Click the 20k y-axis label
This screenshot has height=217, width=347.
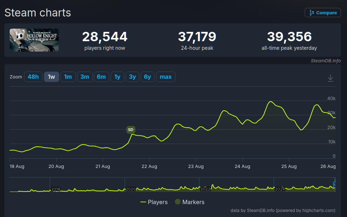point(331,127)
